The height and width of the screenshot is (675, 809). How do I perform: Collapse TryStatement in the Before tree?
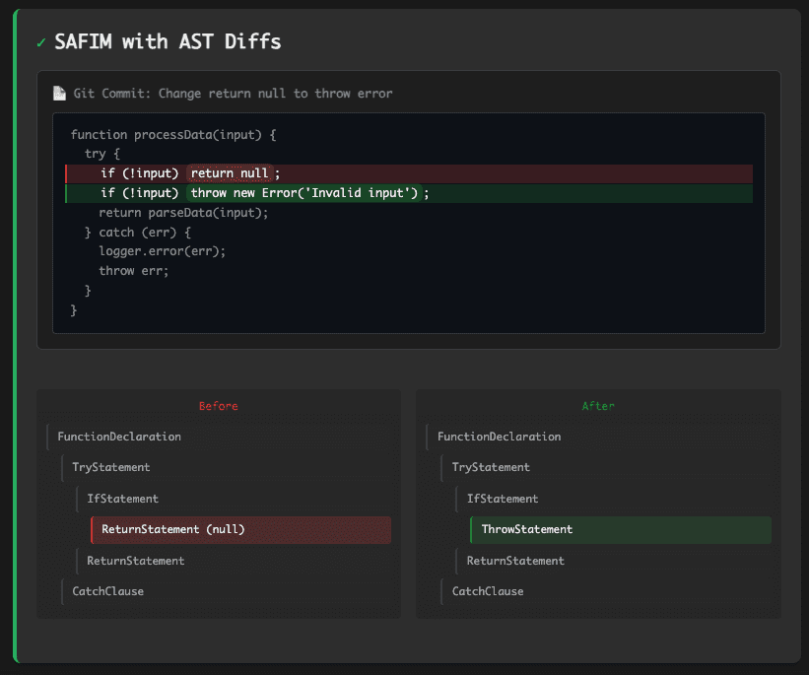111,467
